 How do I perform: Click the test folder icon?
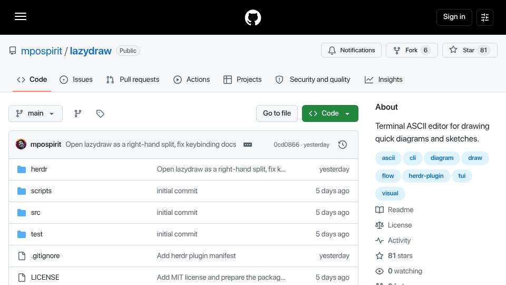[x=22, y=234]
